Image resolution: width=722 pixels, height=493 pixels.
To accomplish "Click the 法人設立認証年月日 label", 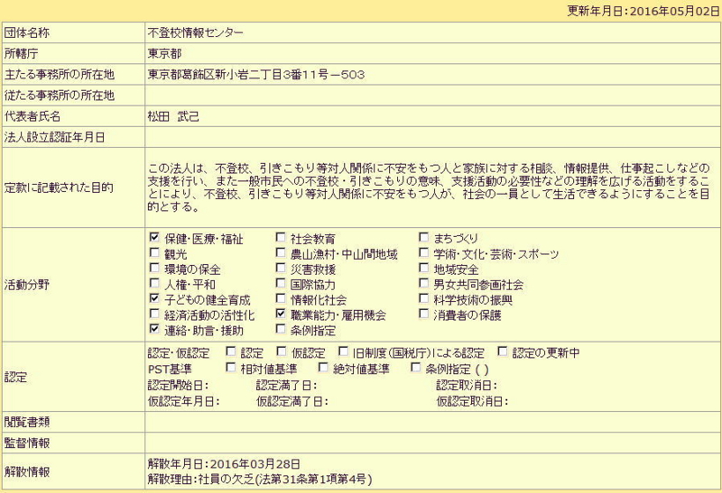I will [x=55, y=138].
